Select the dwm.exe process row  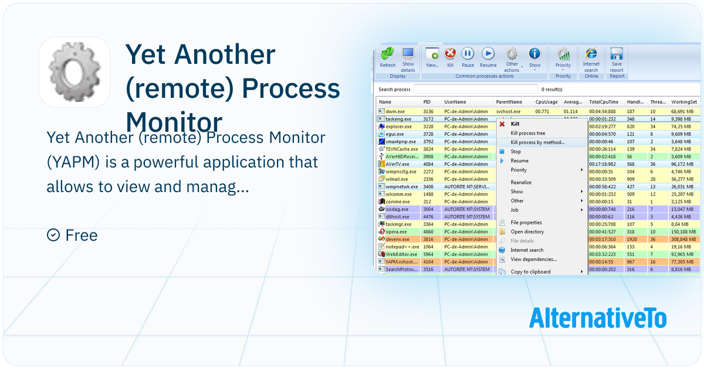(538, 111)
